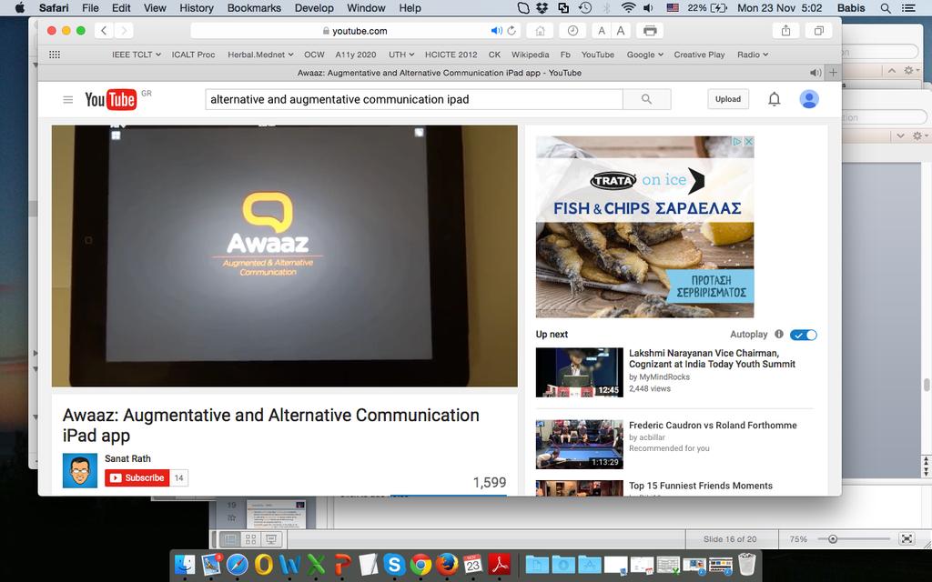Screen dimensions: 932x582
Task: Open the Wikipedia bookmark
Action: 531,55
